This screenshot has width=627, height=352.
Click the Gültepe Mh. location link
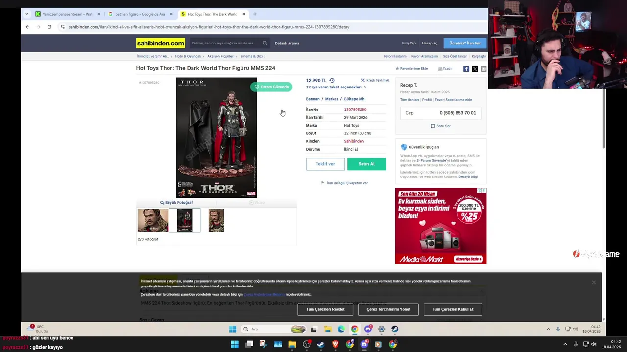pyautogui.click(x=355, y=99)
